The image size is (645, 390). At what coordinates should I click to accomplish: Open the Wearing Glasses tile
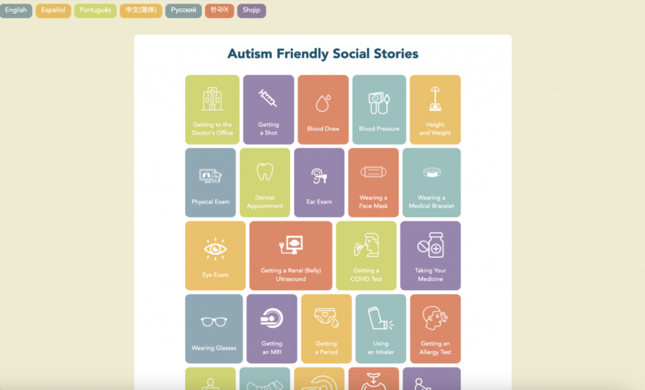point(214,329)
